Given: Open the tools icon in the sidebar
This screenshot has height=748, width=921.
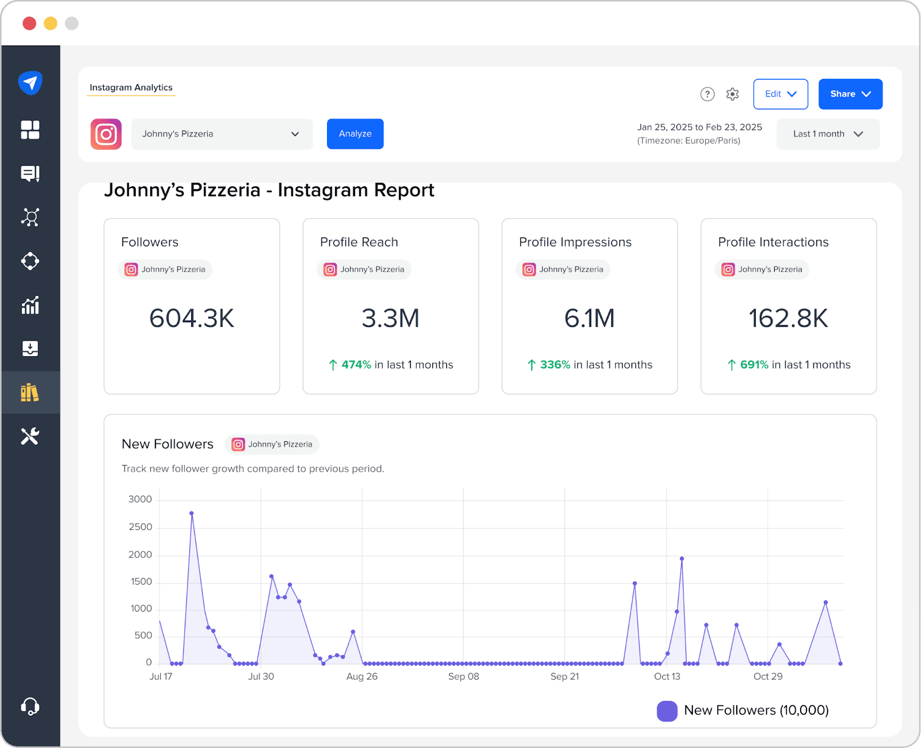Looking at the screenshot, I should coord(31,436).
